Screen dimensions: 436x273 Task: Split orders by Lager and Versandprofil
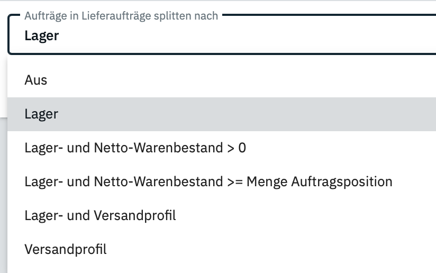222,216
